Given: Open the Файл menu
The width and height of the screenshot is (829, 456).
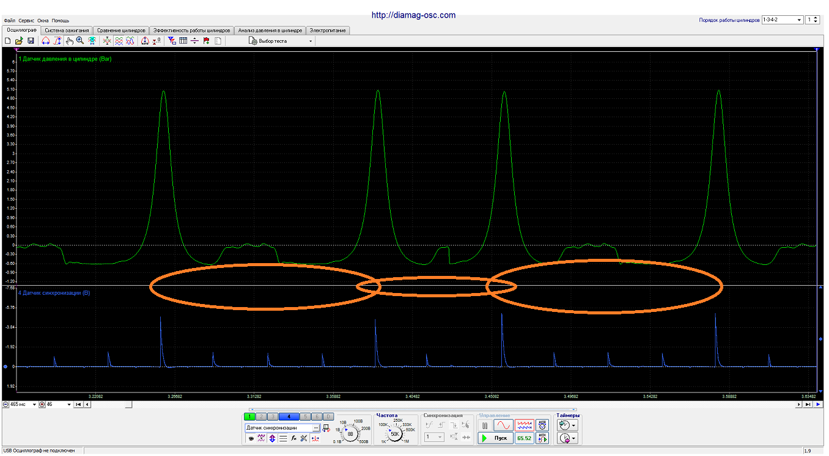Looking at the screenshot, I should point(9,20).
